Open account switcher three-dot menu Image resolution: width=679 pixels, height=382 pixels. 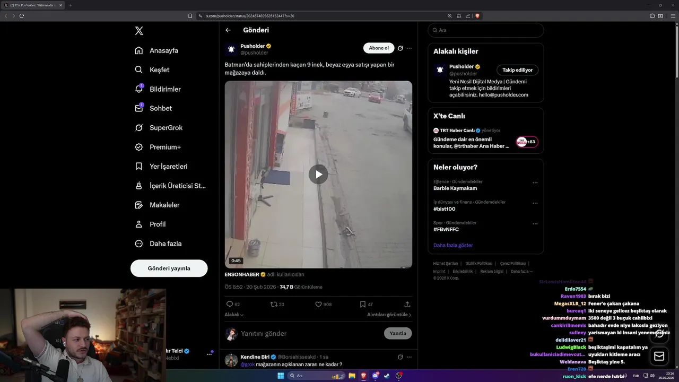(209, 354)
